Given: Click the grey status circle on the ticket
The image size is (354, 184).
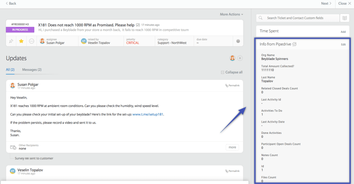Looking at the screenshot, I should pyautogui.click(x=238, y=41).
